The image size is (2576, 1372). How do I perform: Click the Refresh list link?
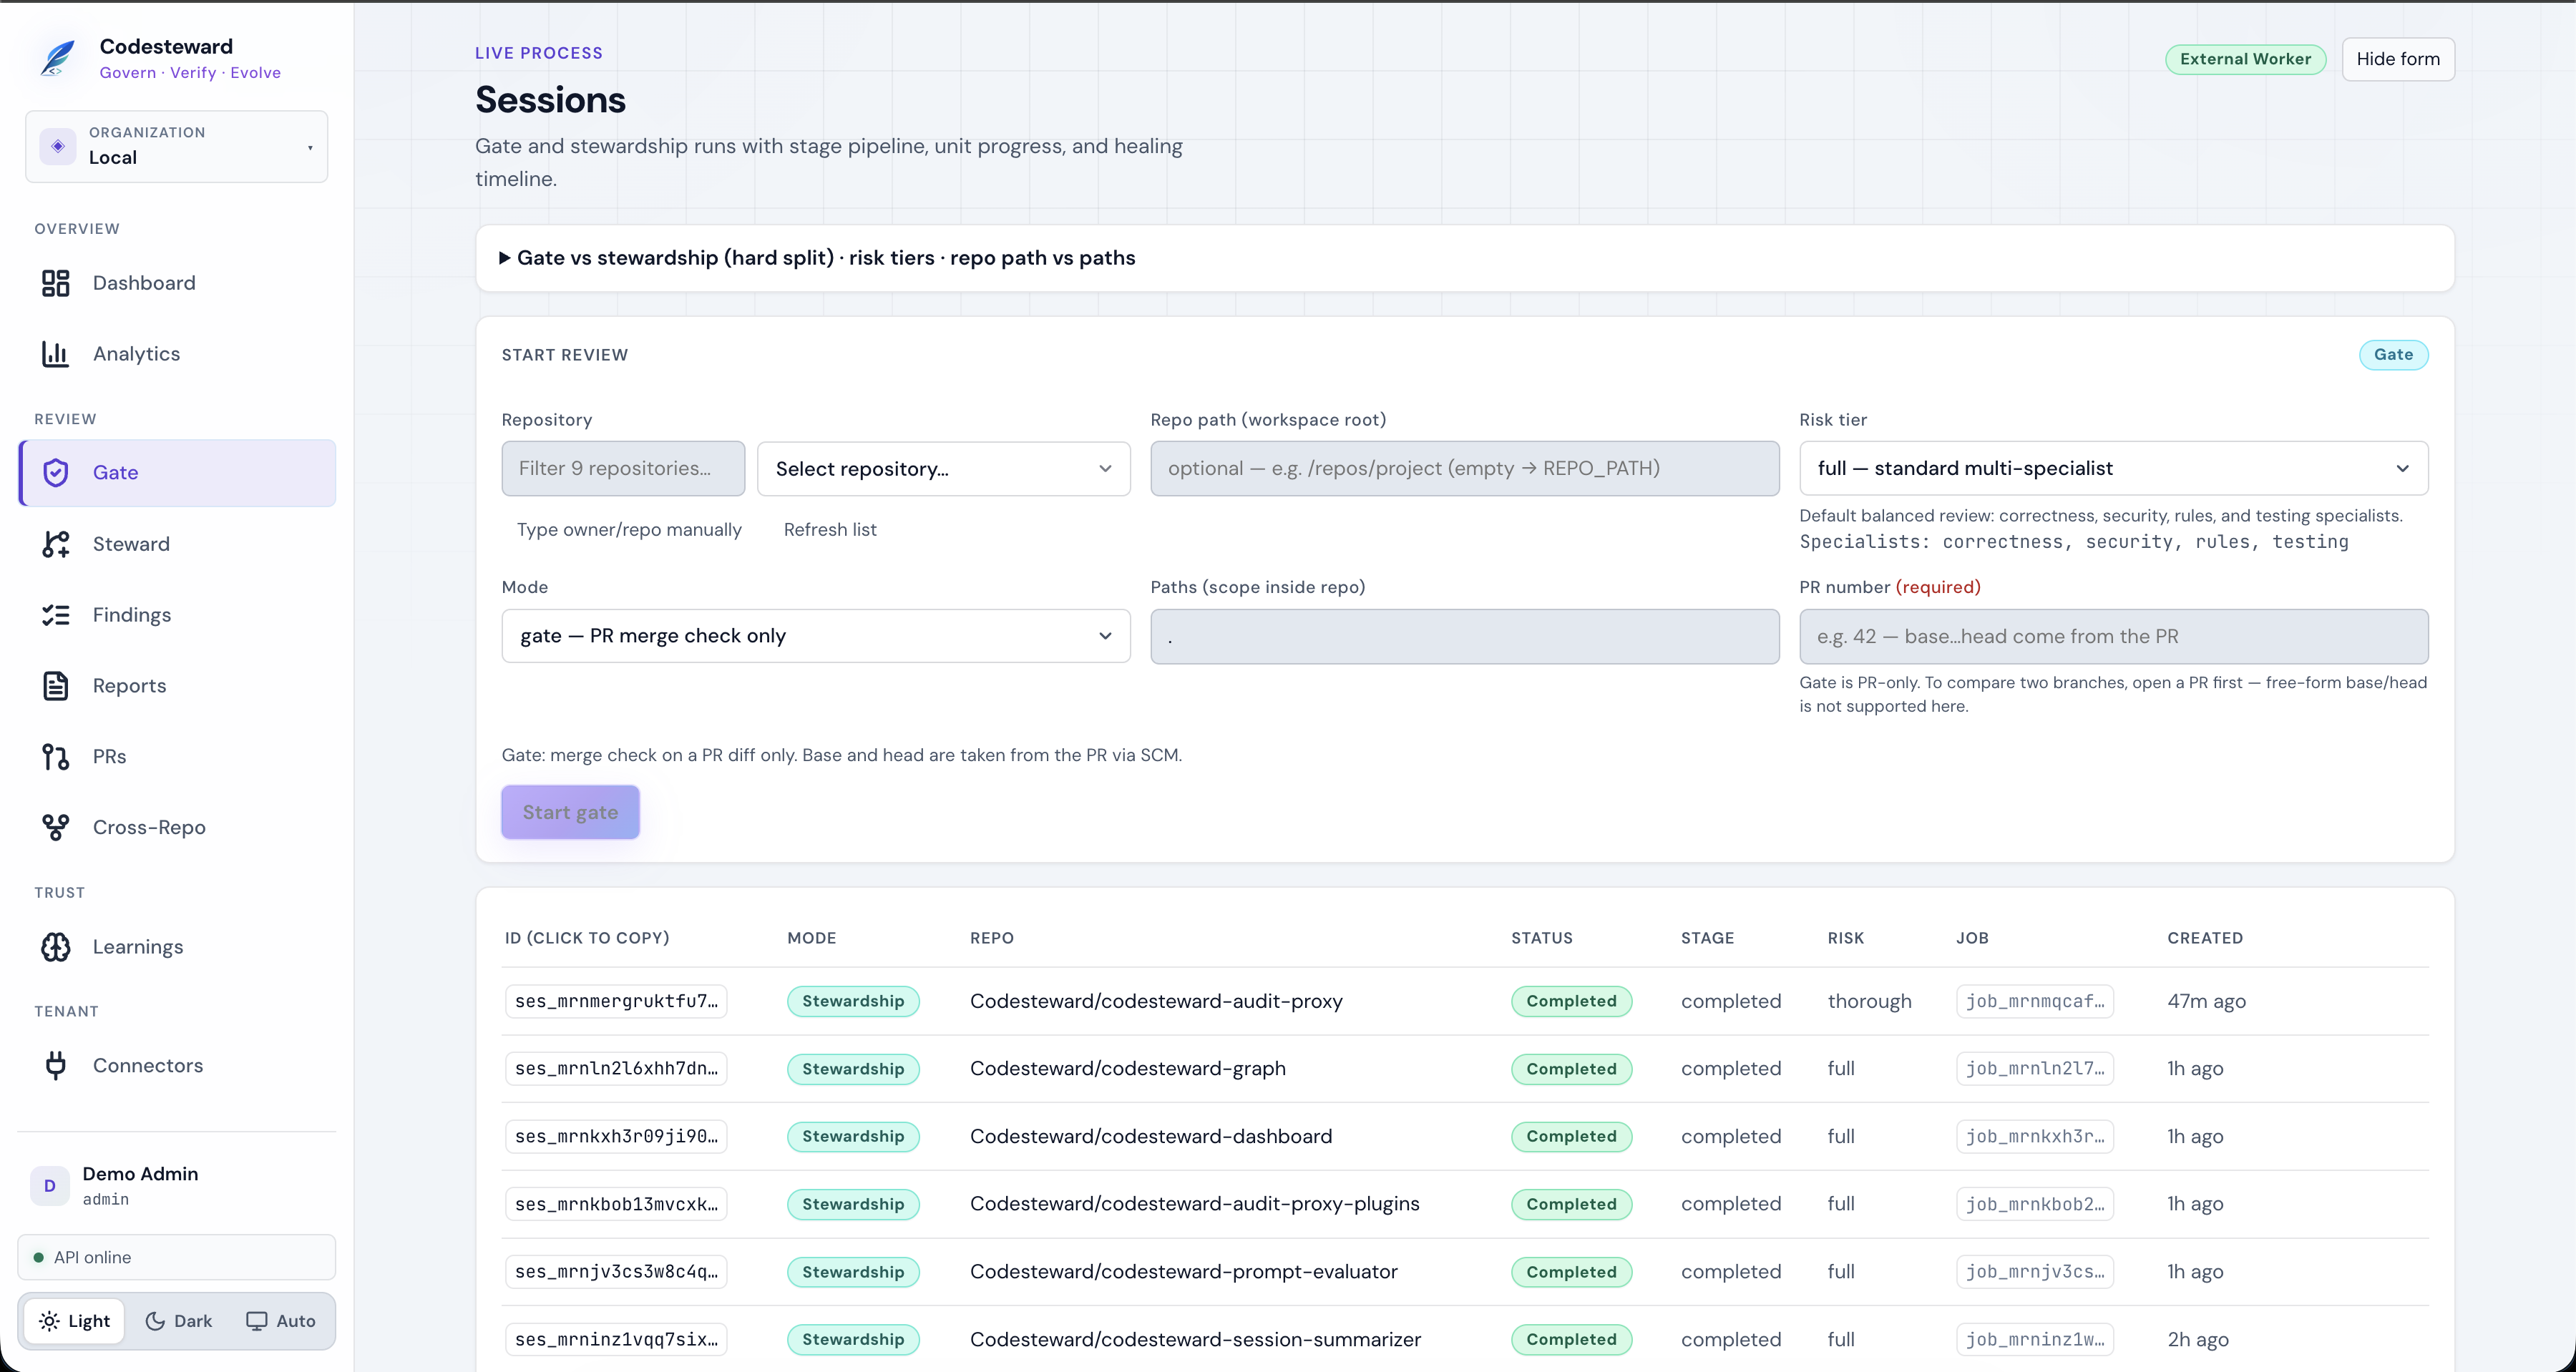830,530
